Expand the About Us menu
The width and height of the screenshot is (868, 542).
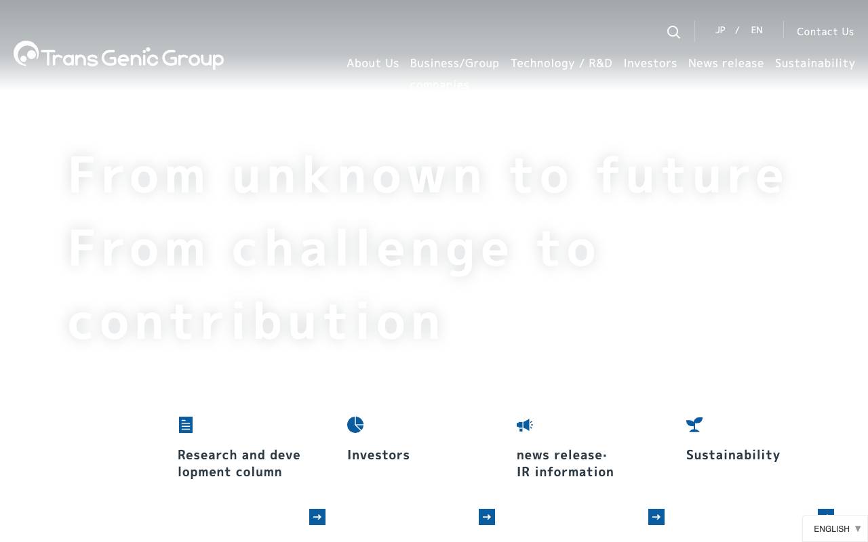[372, 64]
